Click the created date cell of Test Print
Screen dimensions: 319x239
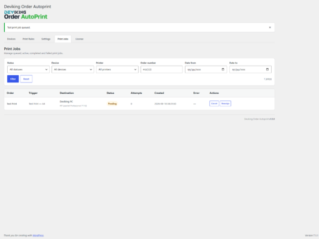tap(165, 104)
